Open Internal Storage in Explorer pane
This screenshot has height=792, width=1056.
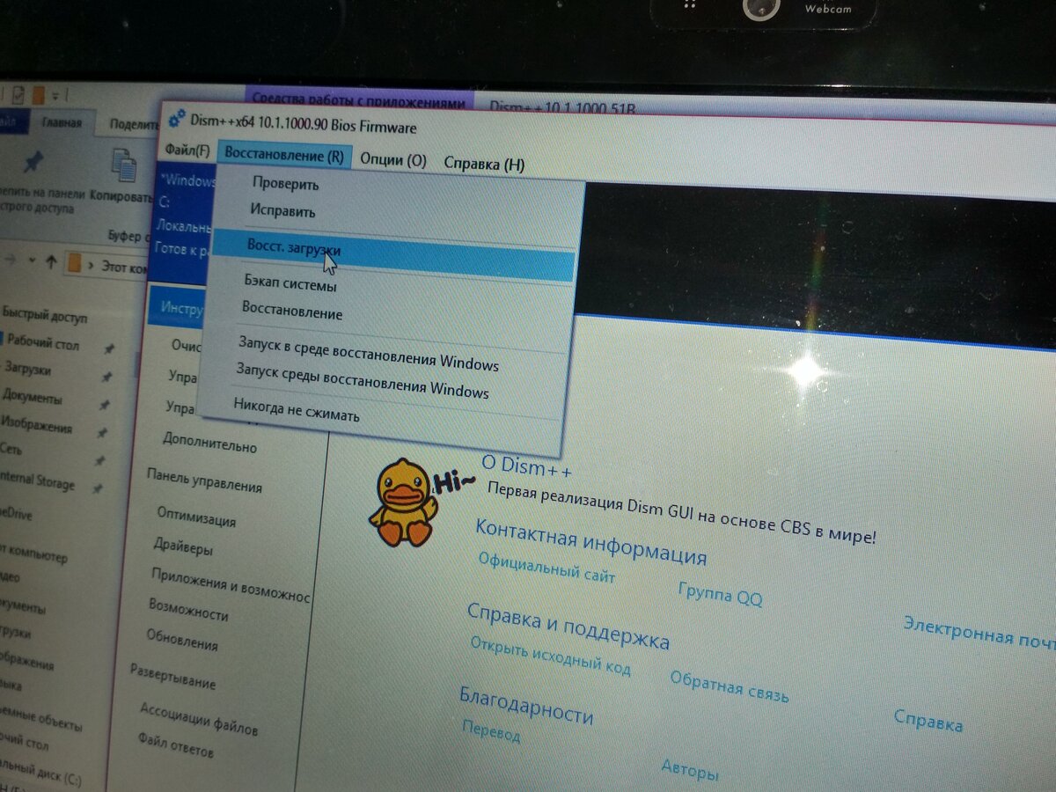(x=36, y=480)
